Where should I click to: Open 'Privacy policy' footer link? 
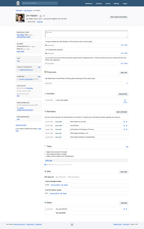[x=30, y=224]
